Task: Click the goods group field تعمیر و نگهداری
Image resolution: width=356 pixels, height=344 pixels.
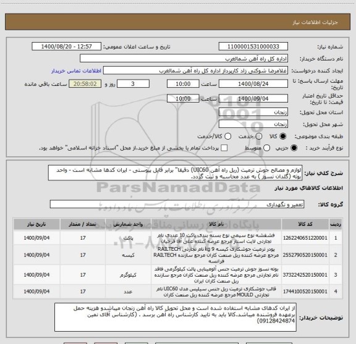Action: (177, 204)
